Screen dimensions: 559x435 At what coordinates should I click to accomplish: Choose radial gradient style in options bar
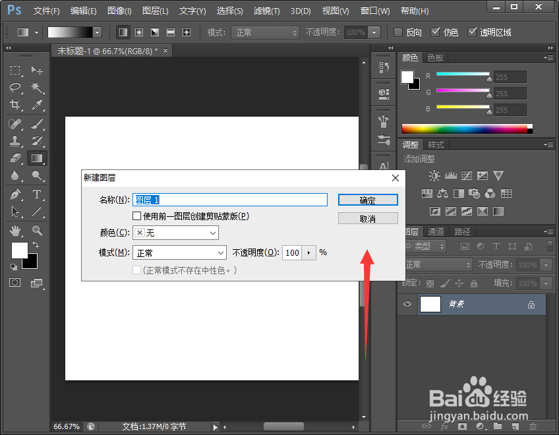[x=139, y=32]
